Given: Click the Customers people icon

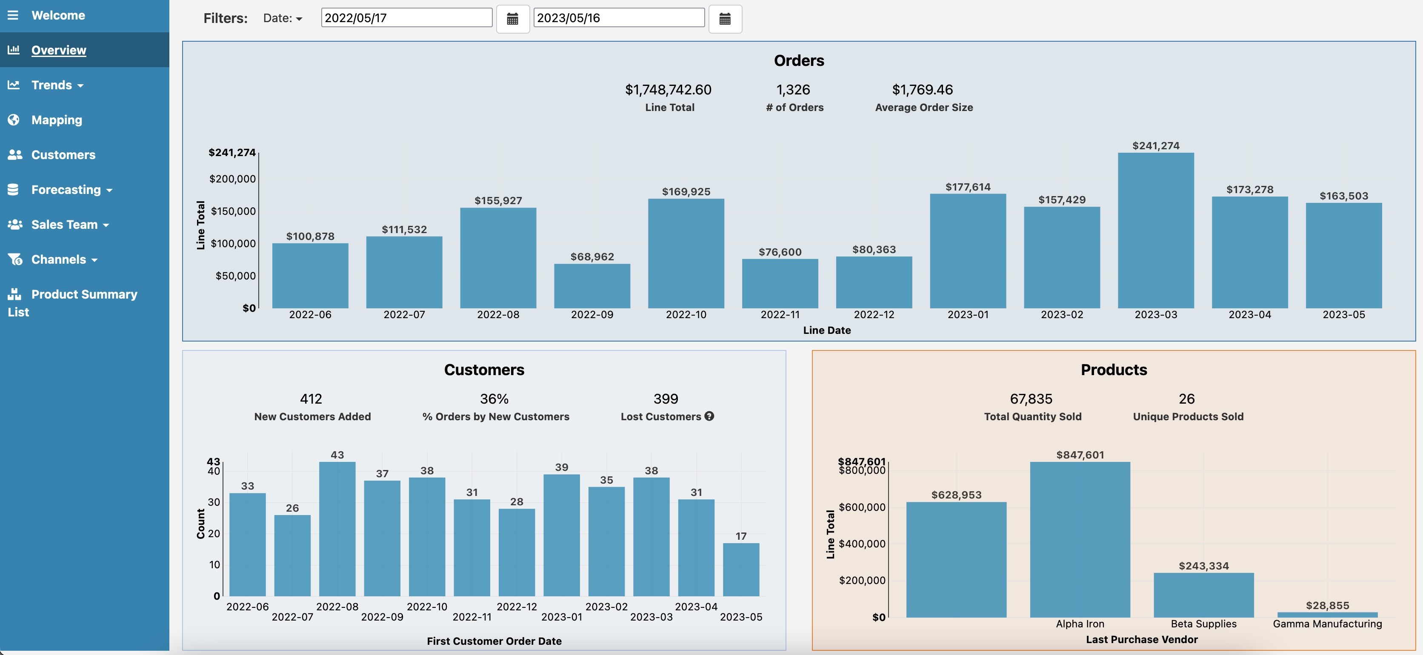Looking at the screenshot, I should [15, 155].
